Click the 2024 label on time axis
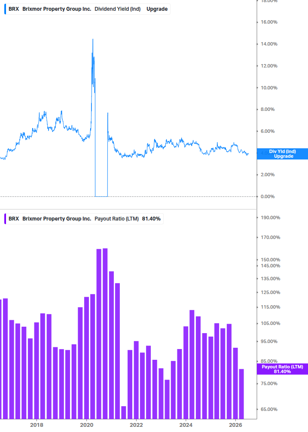 [186, 425]
